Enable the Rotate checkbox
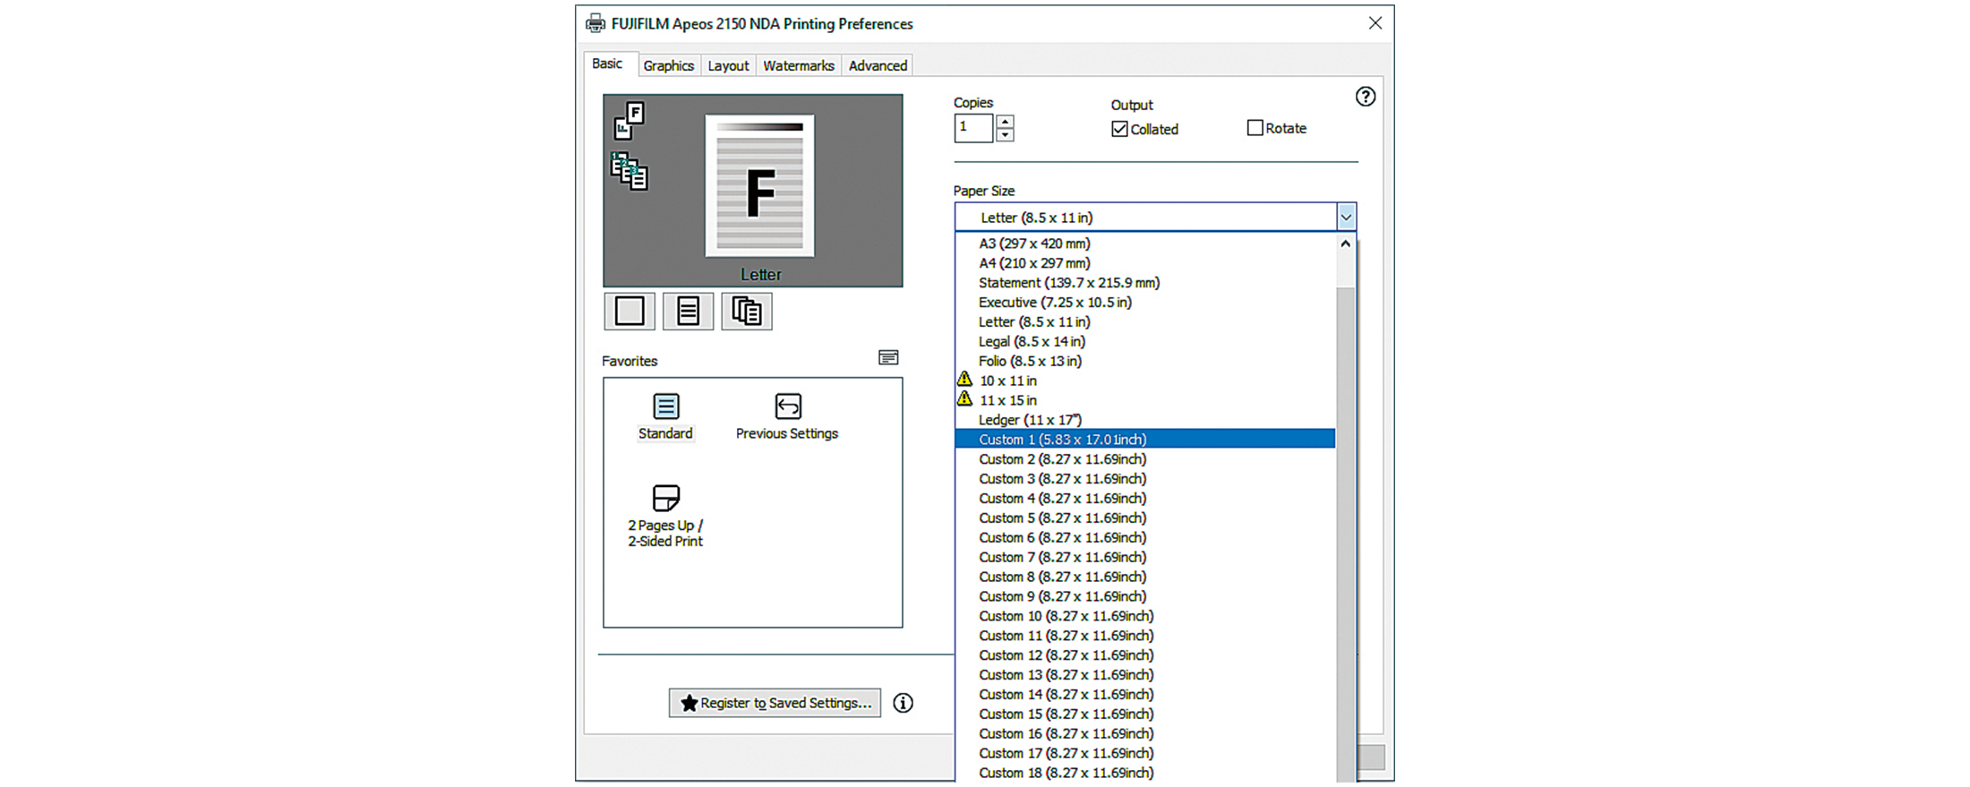The image size is (1970, 787). pos(1255,128)
